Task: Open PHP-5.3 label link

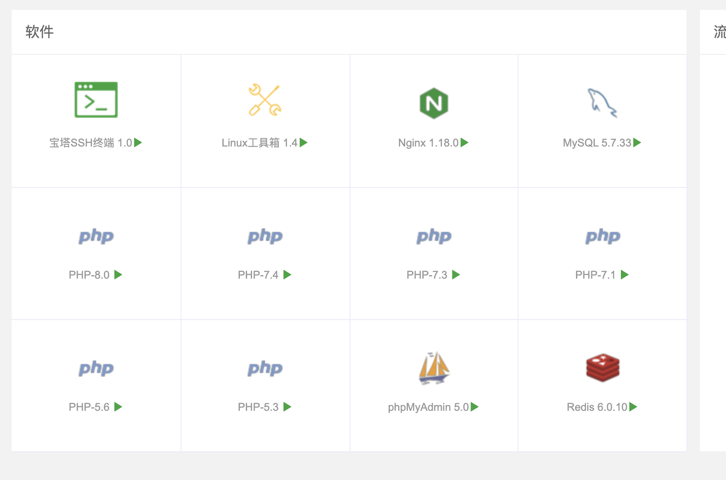Action: (258, 407)
